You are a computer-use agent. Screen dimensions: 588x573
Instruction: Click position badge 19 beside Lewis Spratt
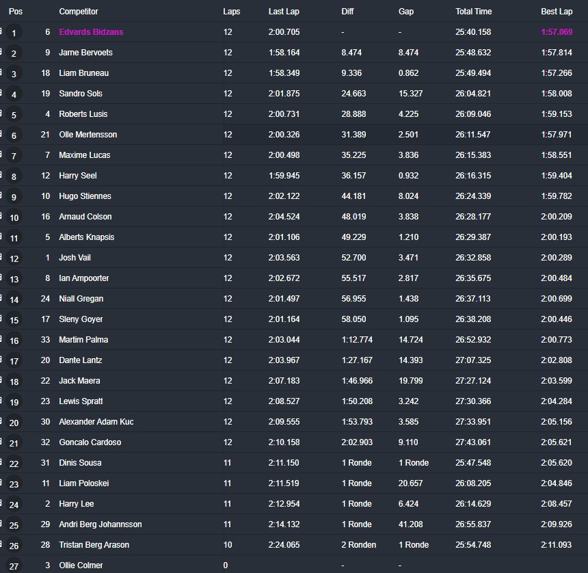(x=14, y=402)
